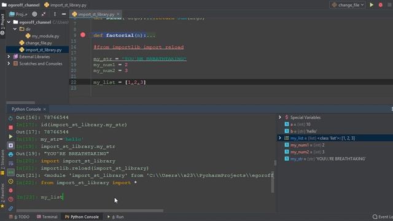Open the 4: Run tool window
The width and height of the screenshot is (393, 221).
[115, 217]
